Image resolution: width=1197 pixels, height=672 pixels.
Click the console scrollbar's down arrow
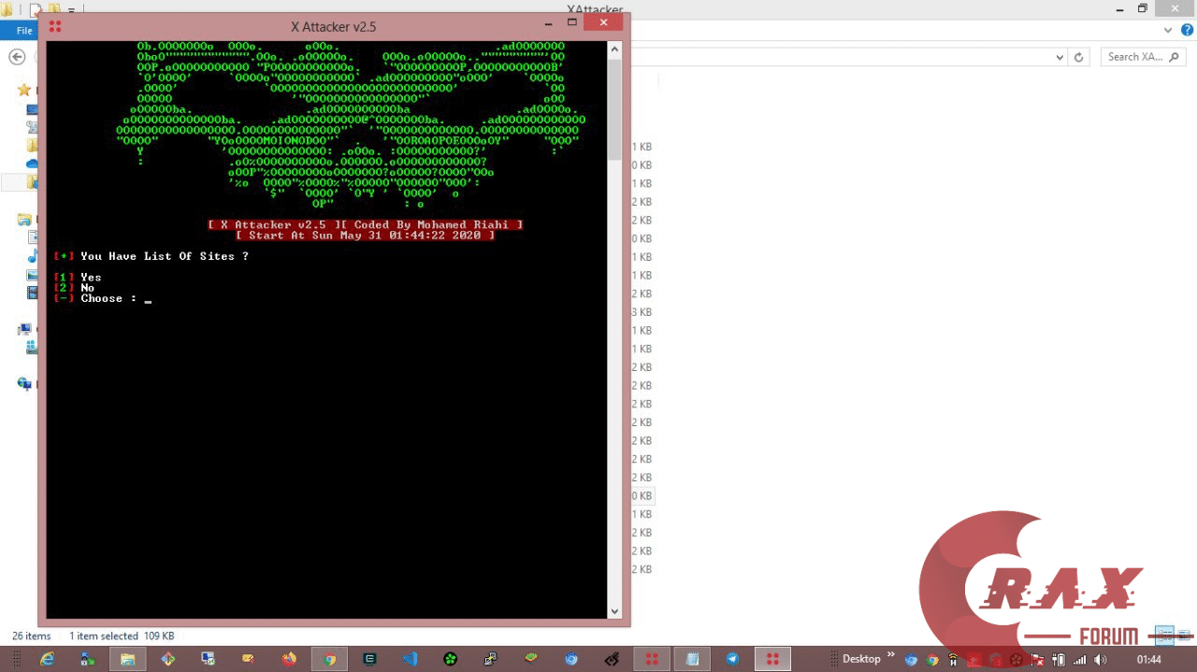(614, 611)
